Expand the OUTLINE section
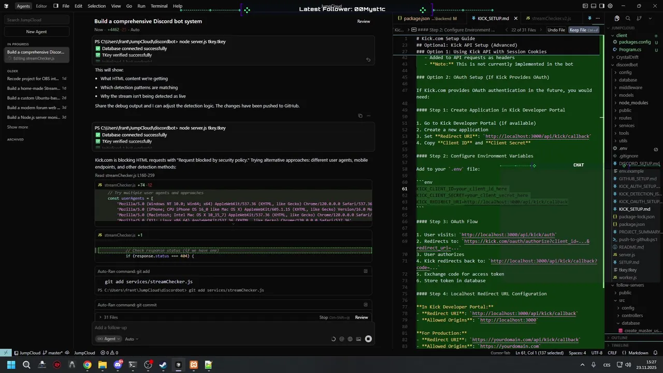 coord(619,338)
